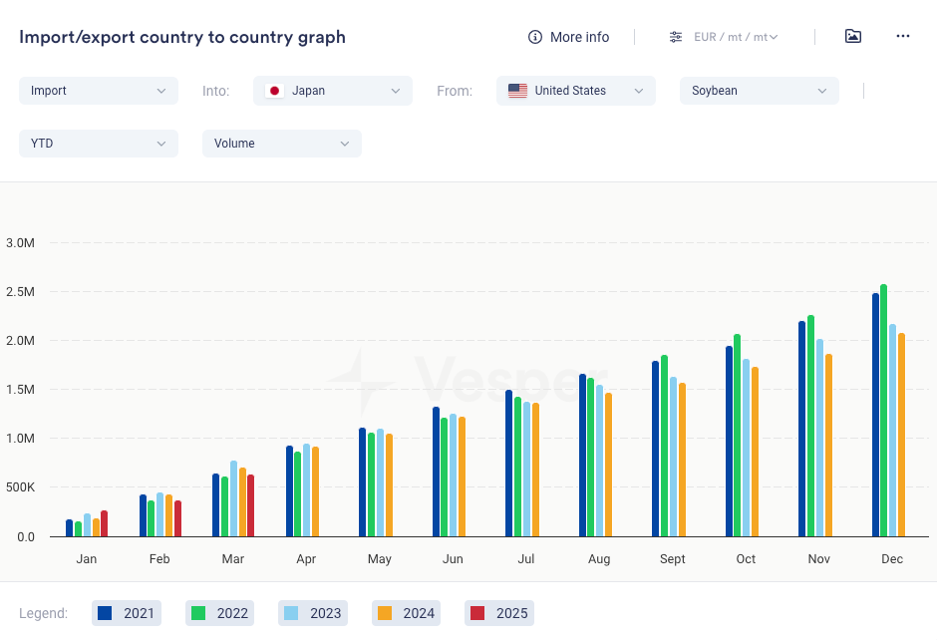
Task: Expand the Volume metric dropdown
Action: (282, 144)
